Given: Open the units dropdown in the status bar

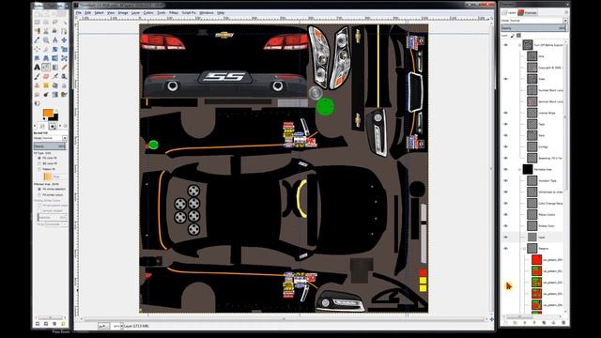Looking at the screenshot, I should tap(103, 326).
